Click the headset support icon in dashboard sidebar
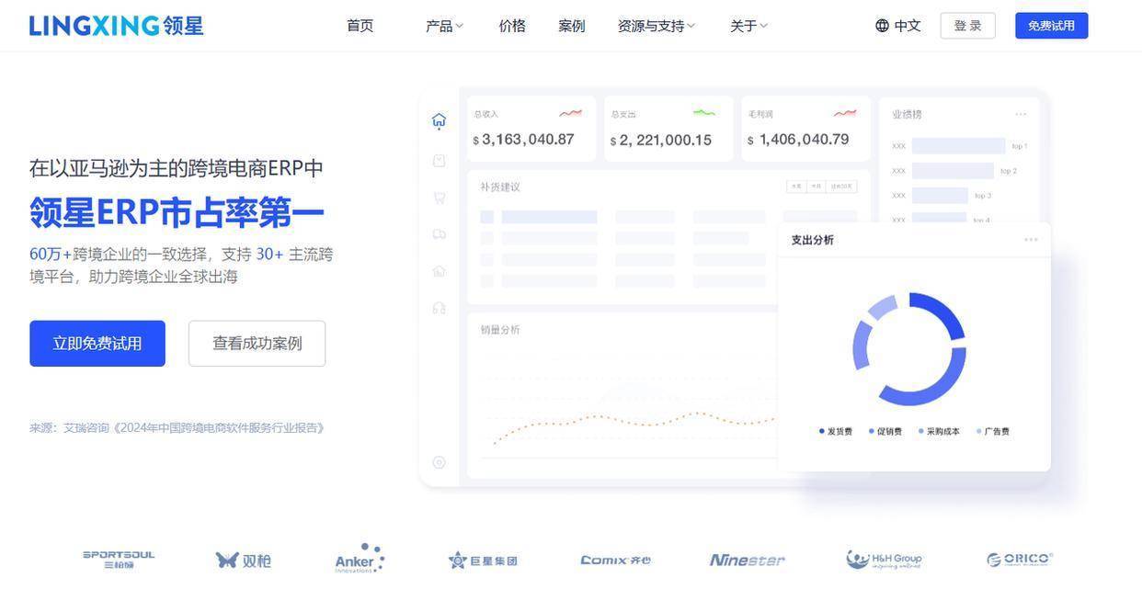The width and height of the screenshot is (1142, 612). (439, 308)
